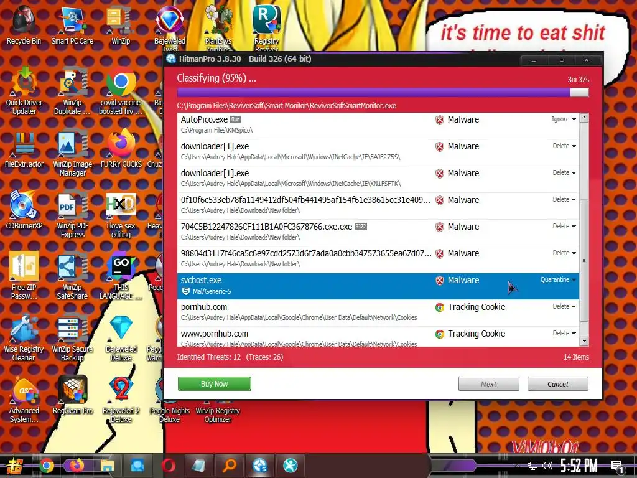Launch Bejeweled Twist desktop icon

click(x=169, y=27)
